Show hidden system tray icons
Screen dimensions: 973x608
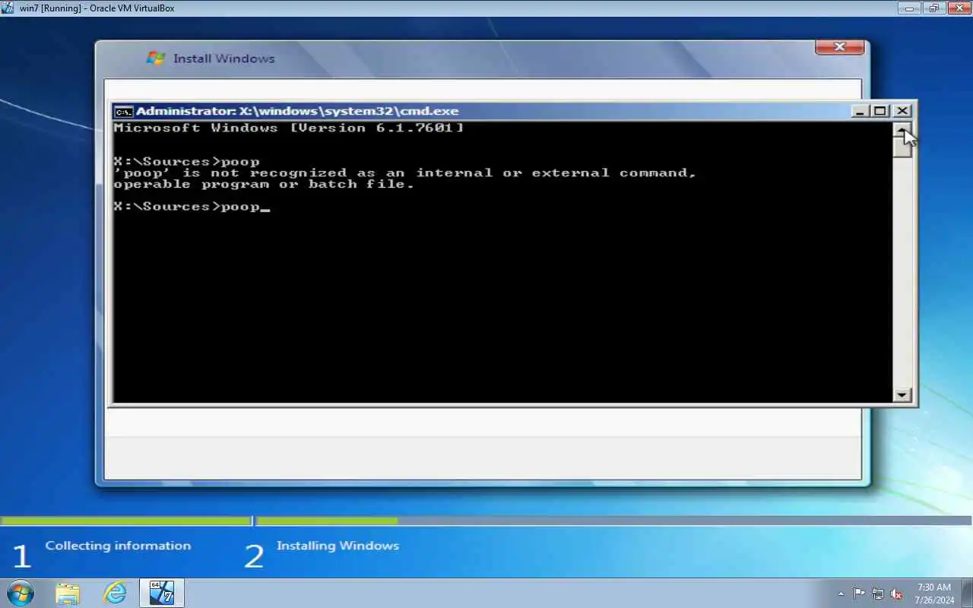841,594
